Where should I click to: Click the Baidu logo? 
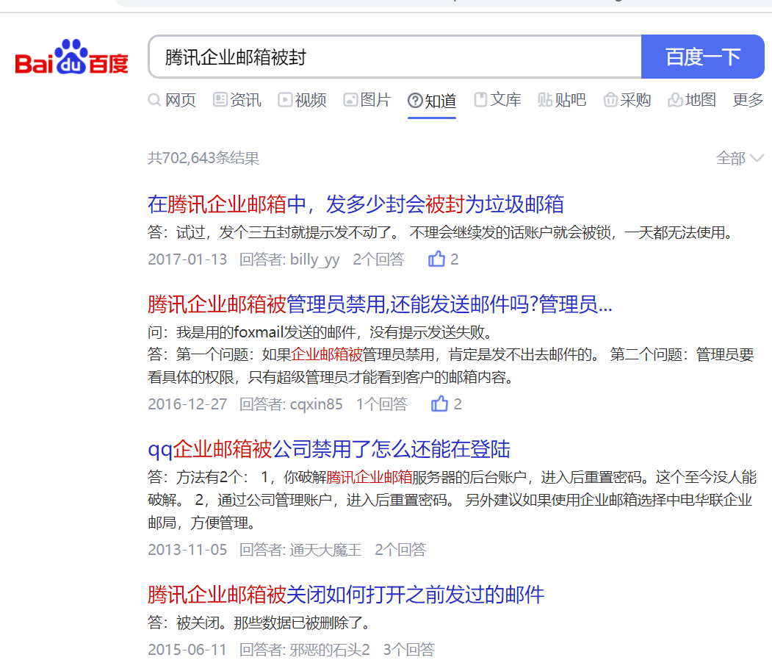pos(71,57)
